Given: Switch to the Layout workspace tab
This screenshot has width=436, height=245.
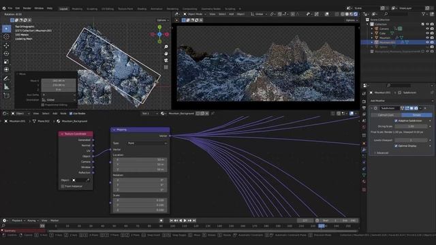Looking at the screenshot, I should click(x=63, y=9).
